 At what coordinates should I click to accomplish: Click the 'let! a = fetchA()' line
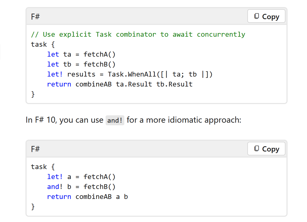coord(81,177)
